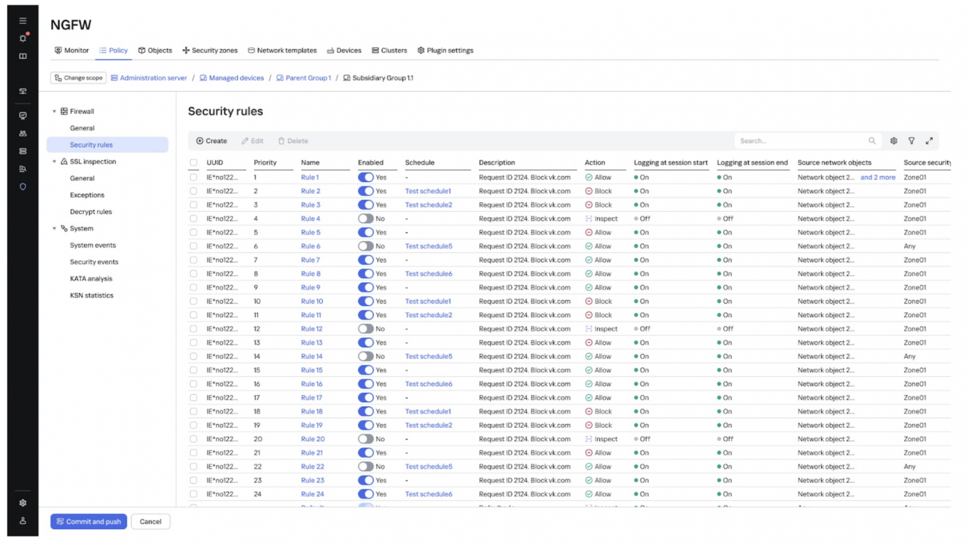
Task: Open settings gear in left sidebar
Action: click(x=23, y=503)
